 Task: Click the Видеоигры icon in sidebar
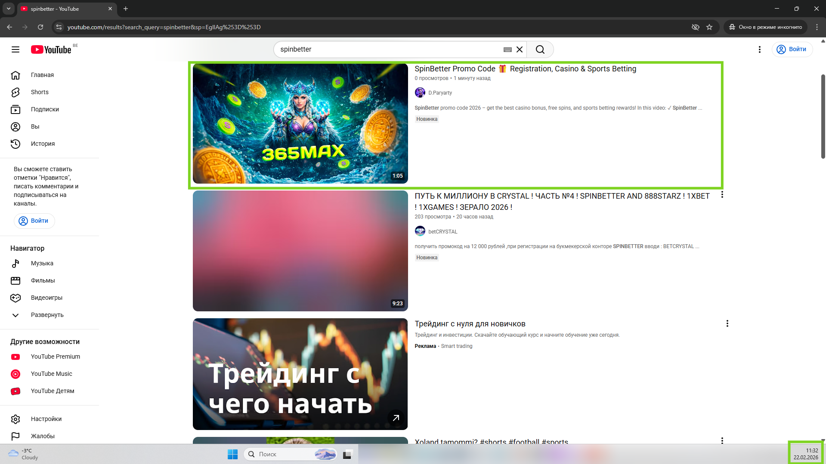tap(15, 298)
